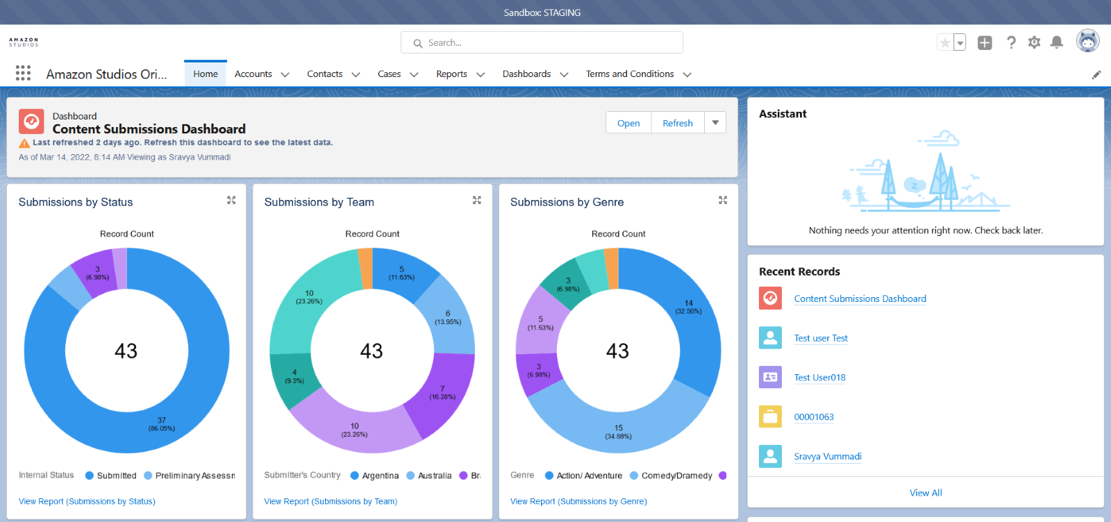Image resolution: width=1111 pixels, height=522 pixels.
Task: Open View Report (Submissions by Status) link
Action: (87, 501)
